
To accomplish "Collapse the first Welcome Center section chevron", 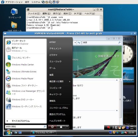I will pos(117,80).
